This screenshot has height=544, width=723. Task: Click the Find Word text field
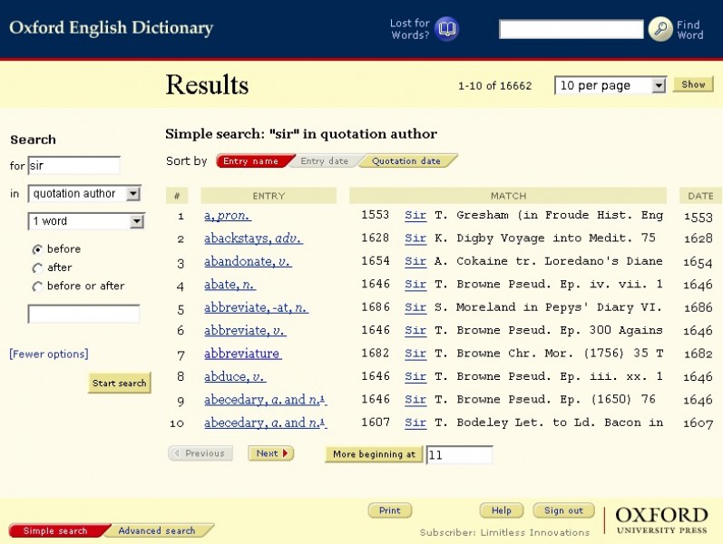571,29
